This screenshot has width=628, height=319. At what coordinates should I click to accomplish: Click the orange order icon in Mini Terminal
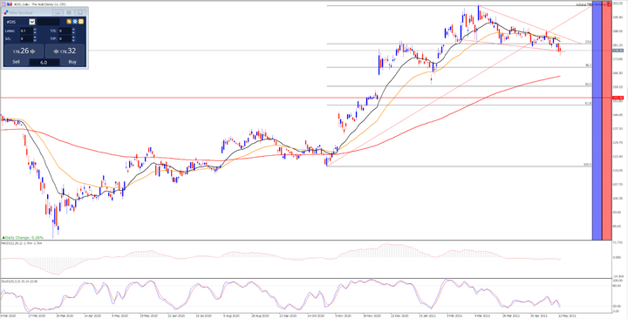tap(69, 22)
